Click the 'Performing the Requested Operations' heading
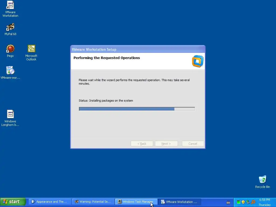The image size is (276, 207). 107,58
